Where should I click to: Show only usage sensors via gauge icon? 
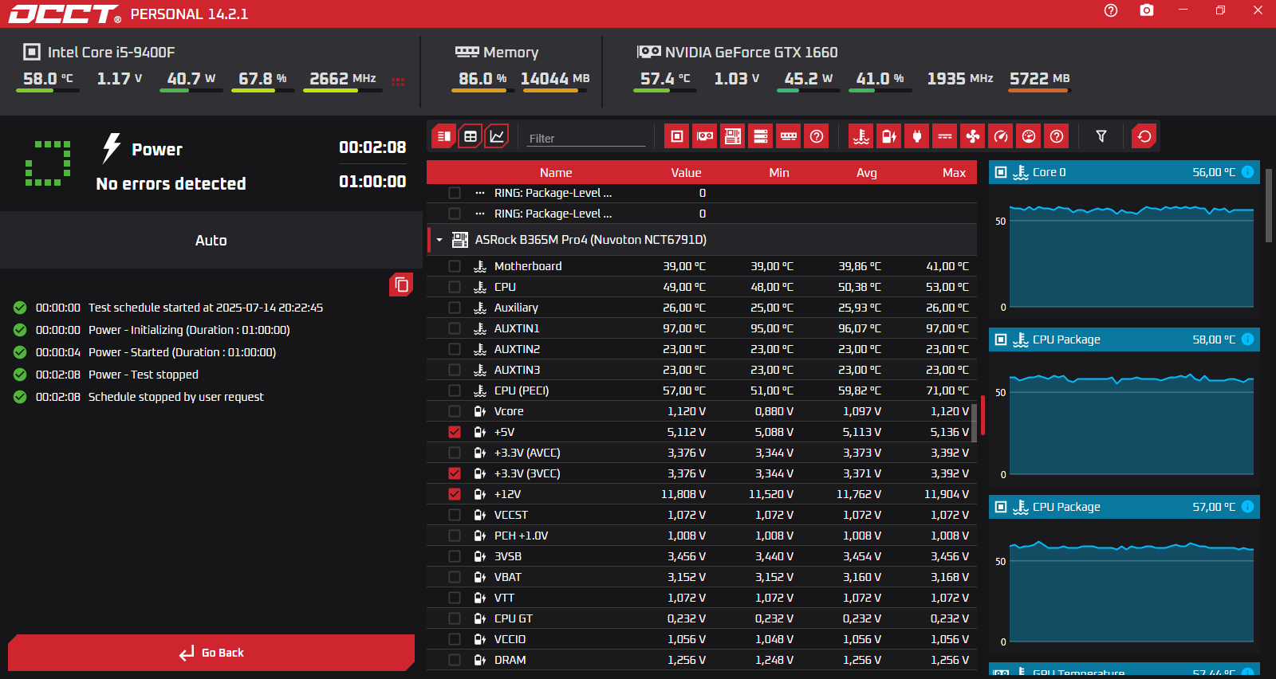(x=1029, y=136)
